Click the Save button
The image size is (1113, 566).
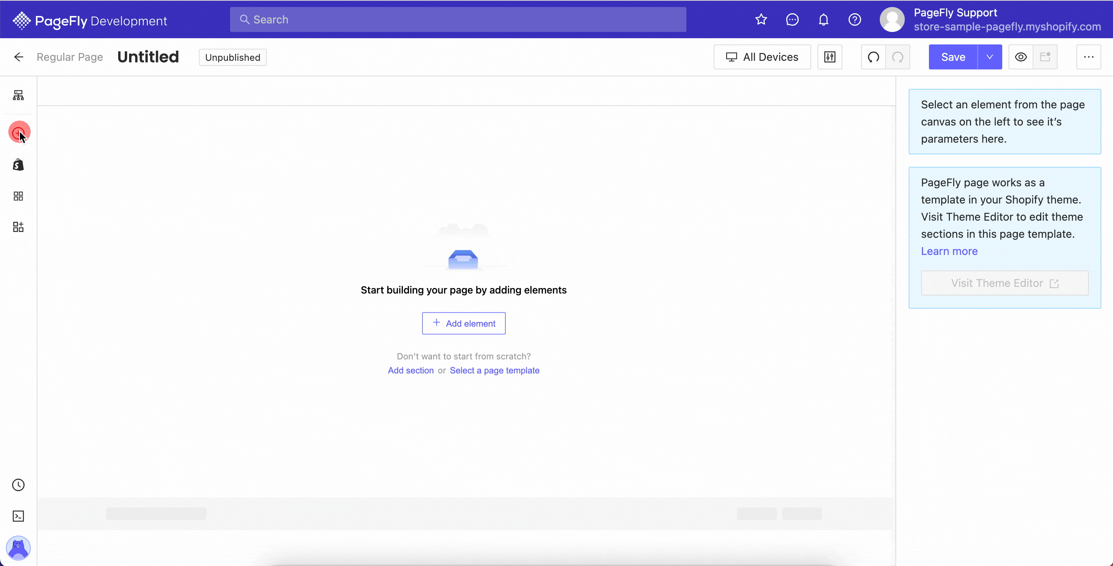pyautogui.click(x=953, y=57)
